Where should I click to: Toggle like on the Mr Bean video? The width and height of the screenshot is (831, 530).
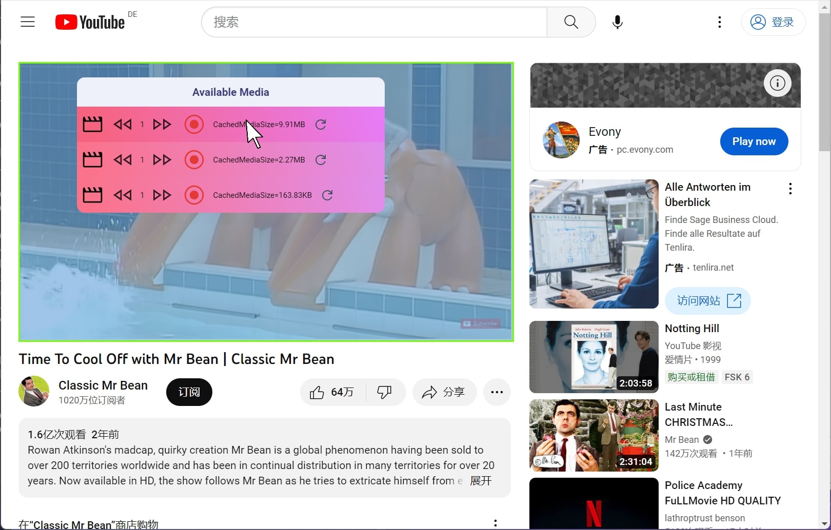pyautogui.click(x=316, y=392)
